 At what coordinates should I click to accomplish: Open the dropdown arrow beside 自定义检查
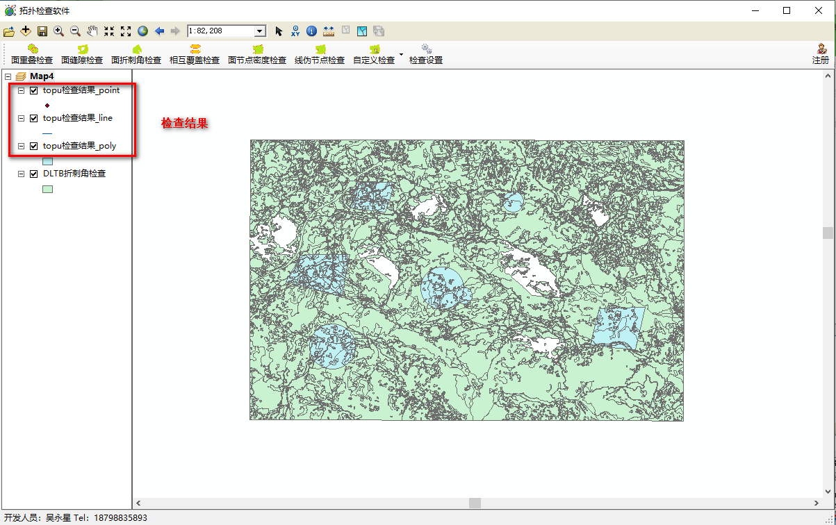(400, 53)
